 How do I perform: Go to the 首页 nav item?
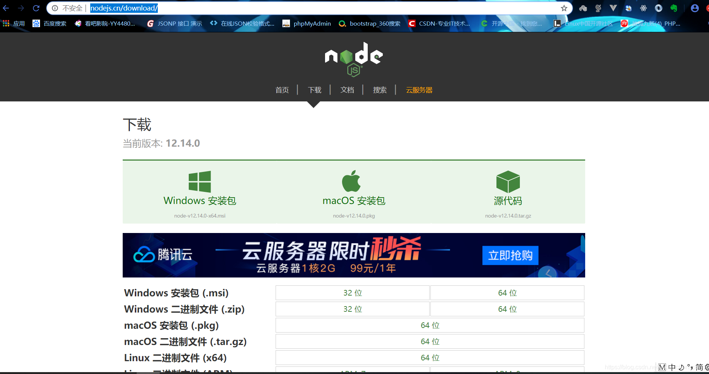tap(282, 90)
